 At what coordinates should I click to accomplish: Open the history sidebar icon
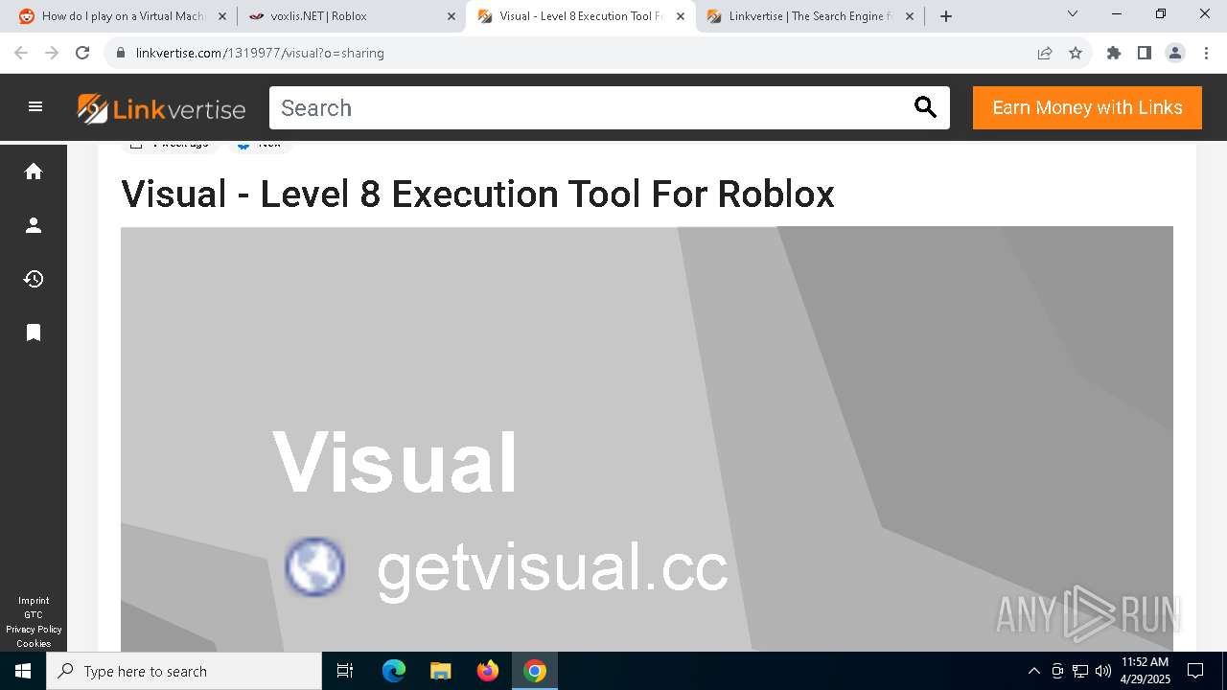click(34, 279)
